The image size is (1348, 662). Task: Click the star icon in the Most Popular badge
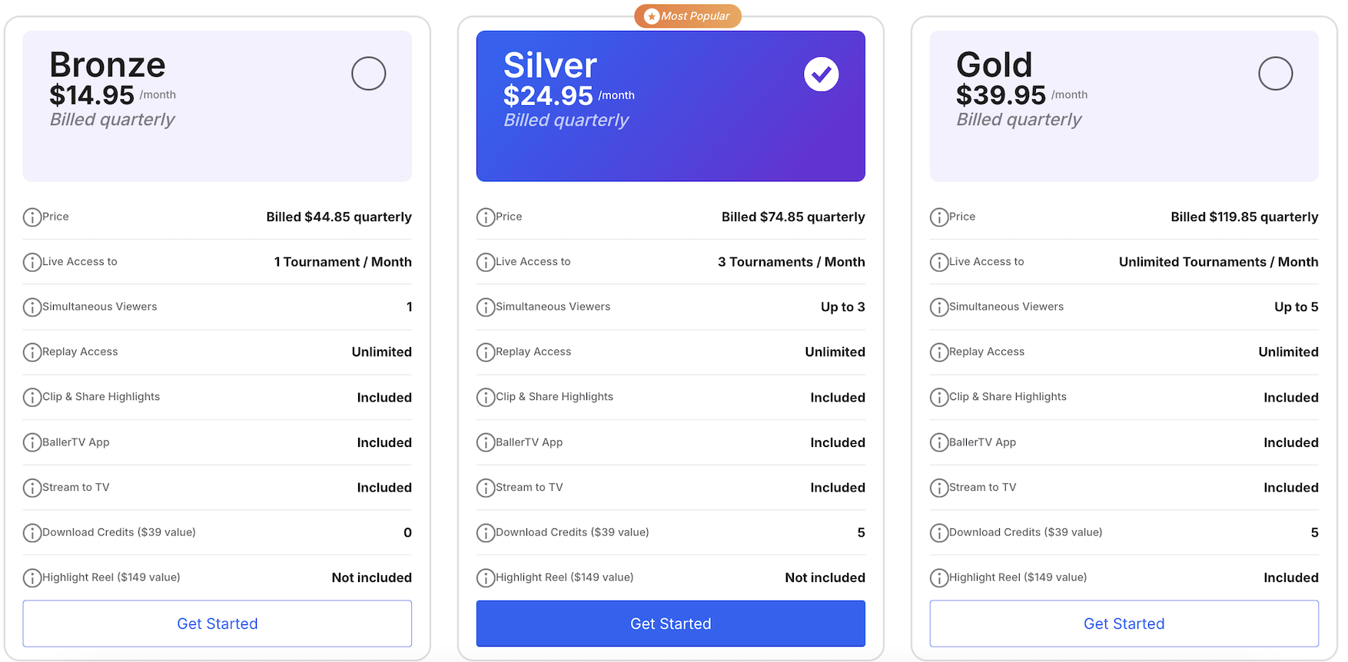click(652, 15)
